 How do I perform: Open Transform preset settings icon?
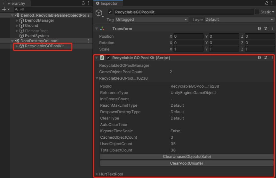click(266, 28)
